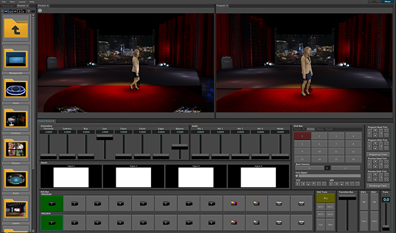Open the Layout menu
Image resolution: width=396 pixels, height=233 pixels.
22,2
